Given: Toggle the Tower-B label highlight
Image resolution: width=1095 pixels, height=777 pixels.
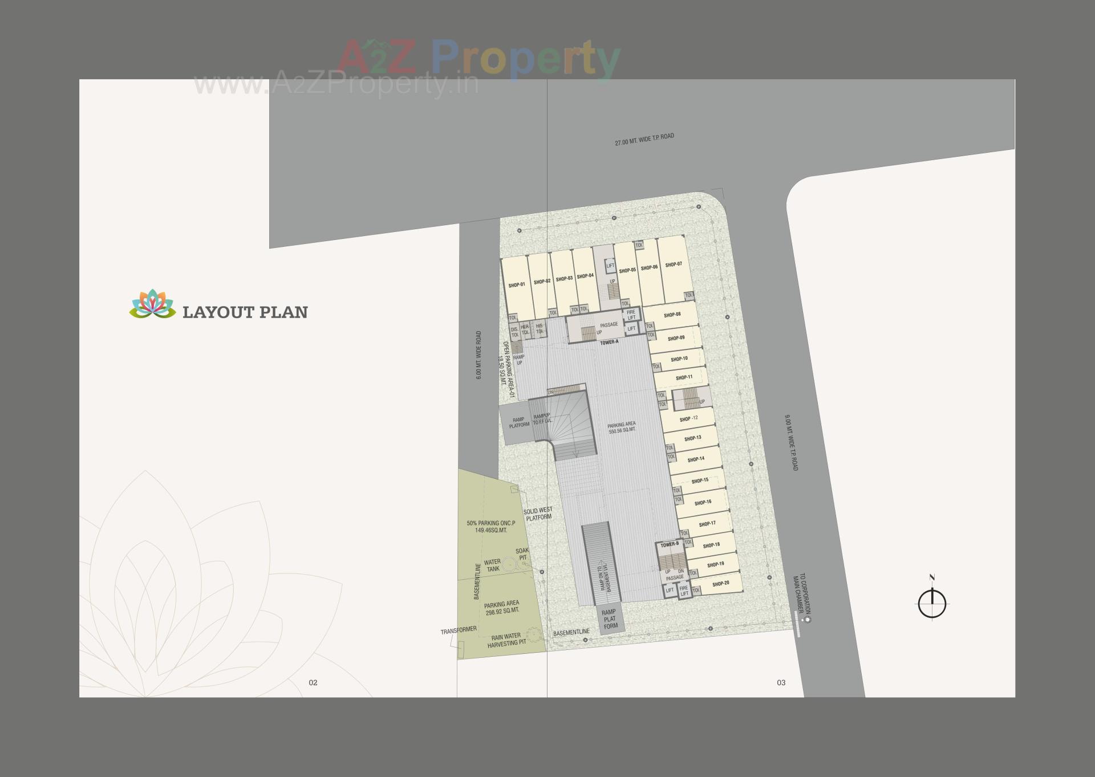Looking at the screenshot, I should point(670,544).
